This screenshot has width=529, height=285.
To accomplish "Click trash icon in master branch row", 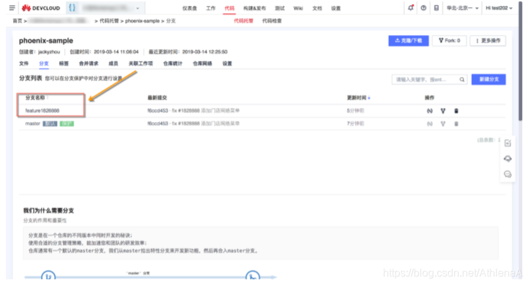I will (456, 124).
